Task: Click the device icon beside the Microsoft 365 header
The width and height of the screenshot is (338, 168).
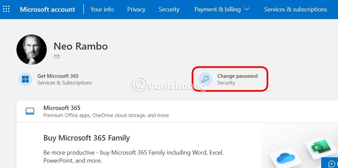Action: [30, 111]
